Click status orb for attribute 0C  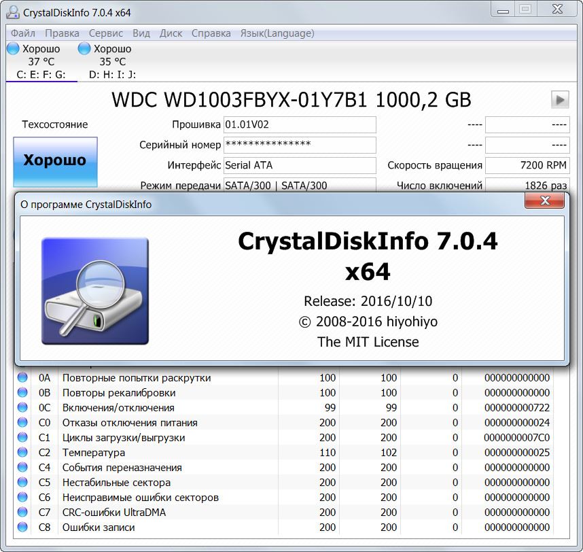click(x=22, y=407)
